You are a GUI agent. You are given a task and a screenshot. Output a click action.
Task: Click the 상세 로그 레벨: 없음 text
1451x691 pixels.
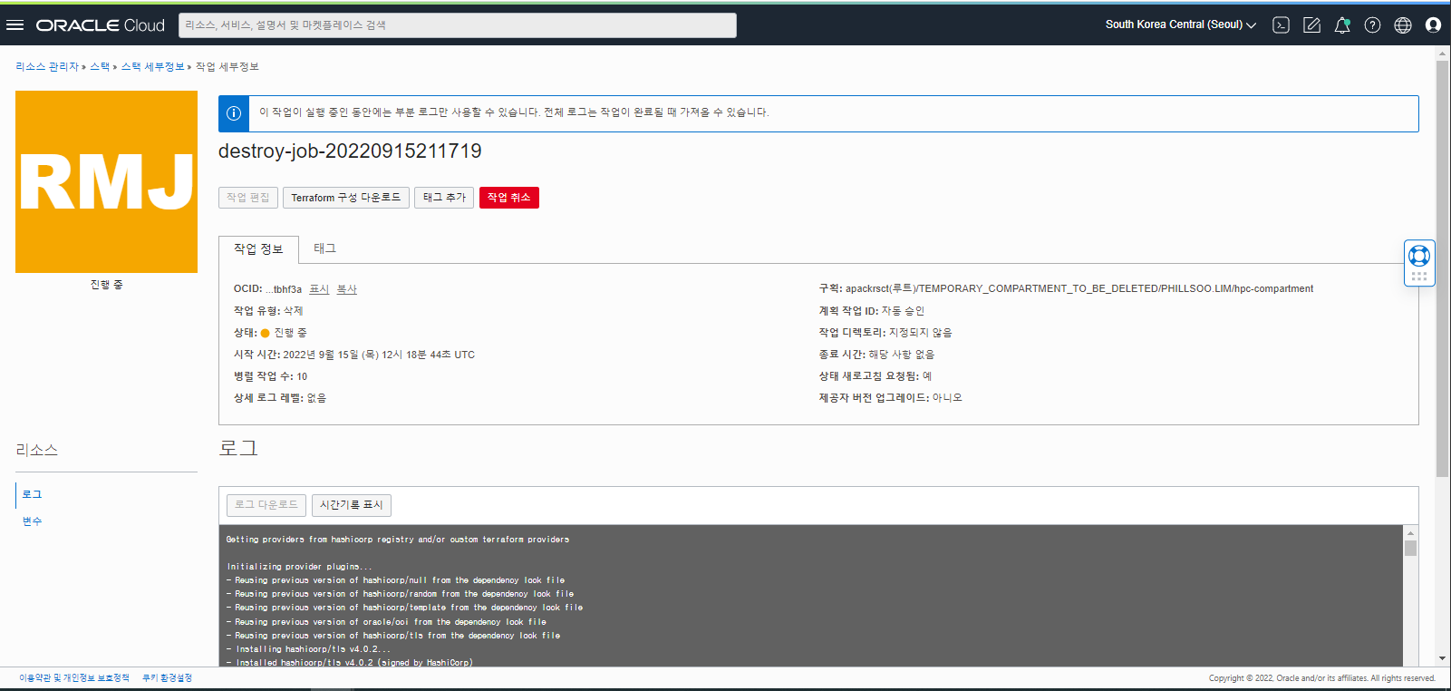coord(280,398)
